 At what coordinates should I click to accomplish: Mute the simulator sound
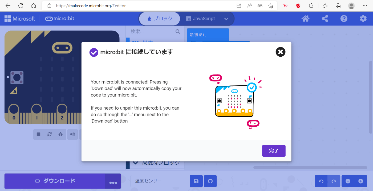(72, 134)
